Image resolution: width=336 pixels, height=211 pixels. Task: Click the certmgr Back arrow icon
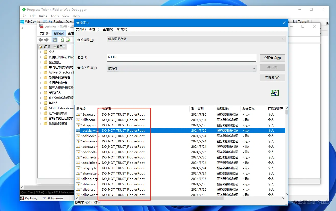tap(41, 40)
